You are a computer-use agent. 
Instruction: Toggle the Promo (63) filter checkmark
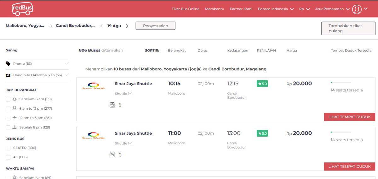[67, 63]
